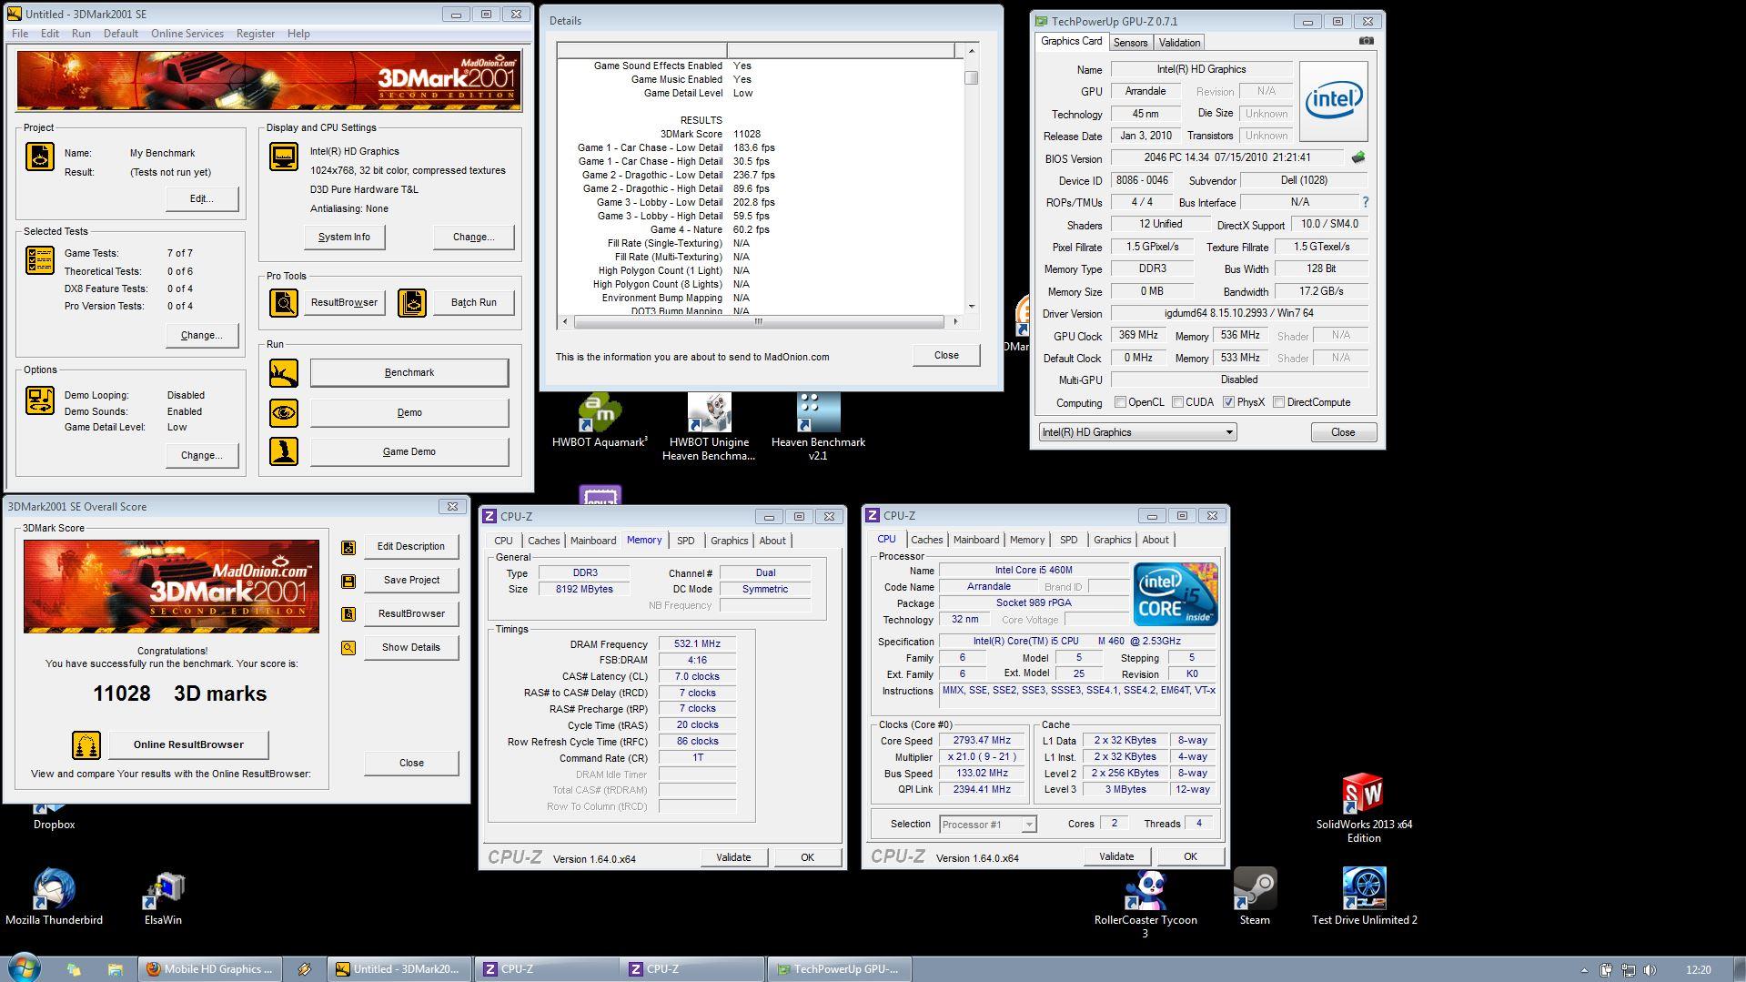
Task: Open the Default menu in 3DMark2001
Action: pyautogui.click(x=120, y=34)
